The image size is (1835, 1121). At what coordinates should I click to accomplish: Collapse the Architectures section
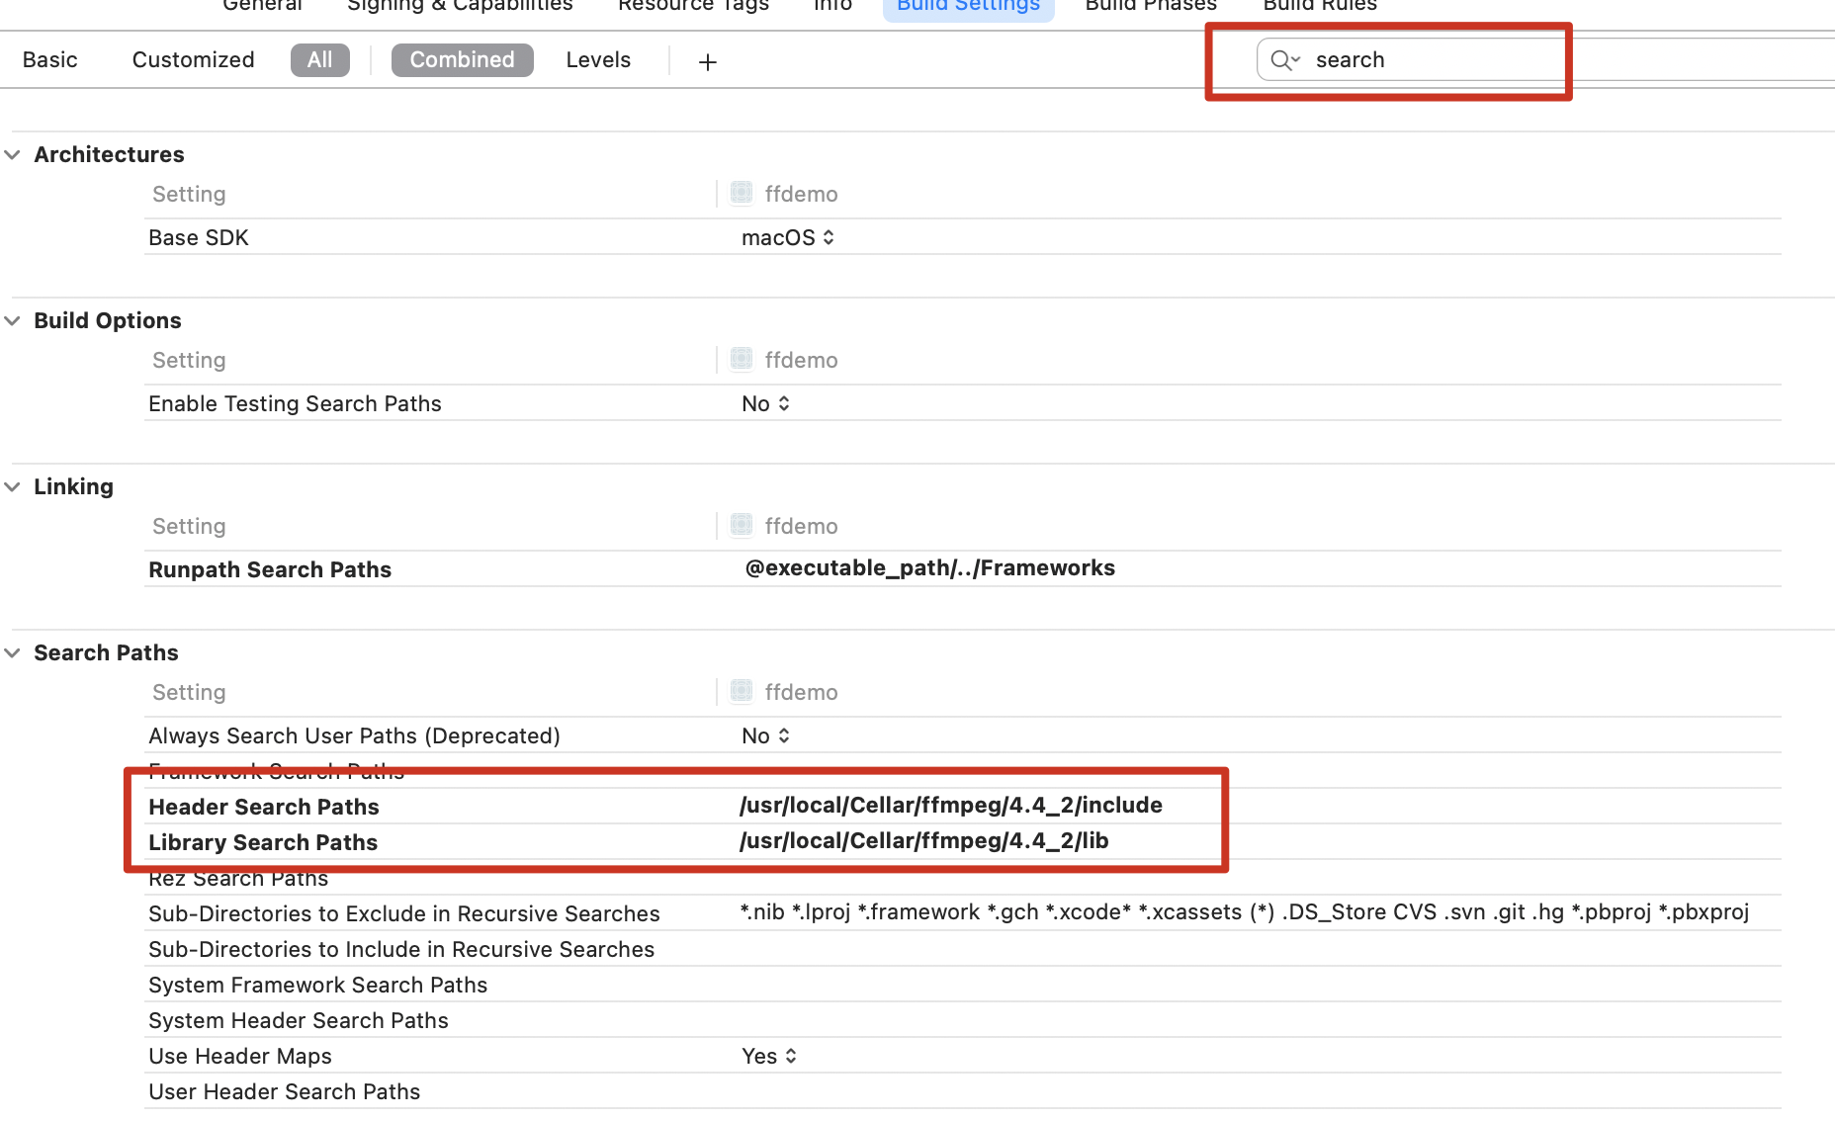pyautogui.click(x=13, y=155)
